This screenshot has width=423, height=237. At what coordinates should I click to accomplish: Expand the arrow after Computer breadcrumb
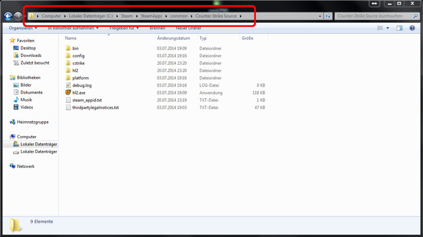coord(65,16)
